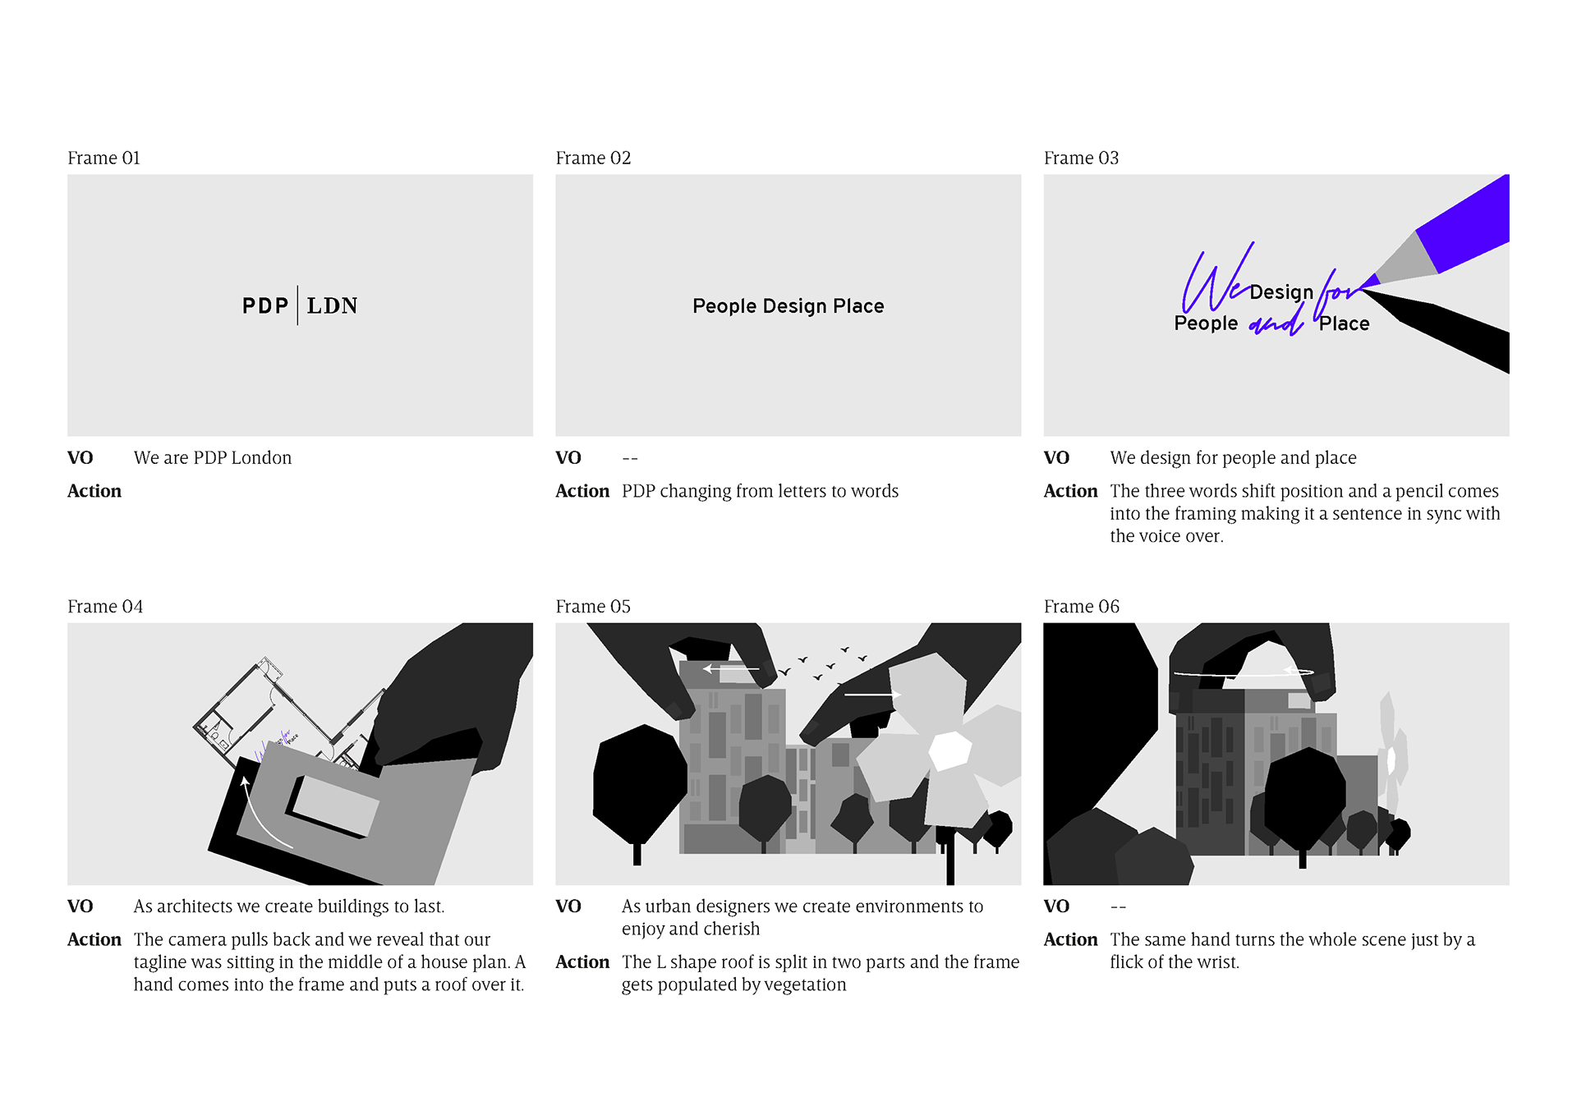Click the left-pointing white arrow in Frame 05
The image size is (1577, 1115).
click(730, 669)
